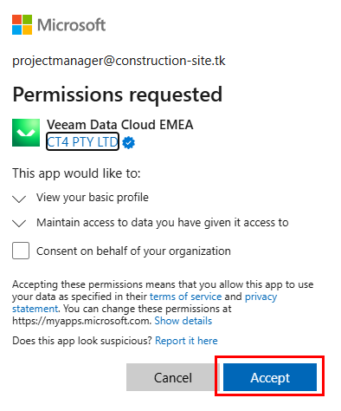Click the blue verified publisher badge
Image resolution: width=341 pixels, height=411 pixels.
click(x=128, y=142)
